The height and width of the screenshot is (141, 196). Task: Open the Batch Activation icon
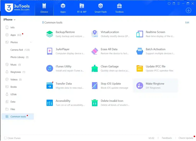coord(140,51)
